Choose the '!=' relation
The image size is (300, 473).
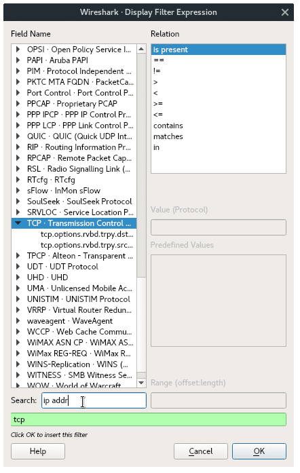tap(219, 71)
